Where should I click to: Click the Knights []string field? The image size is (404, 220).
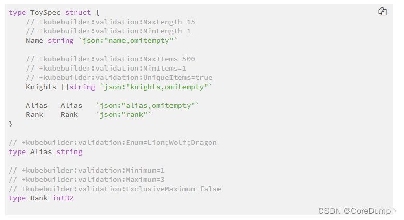(60, 87)
